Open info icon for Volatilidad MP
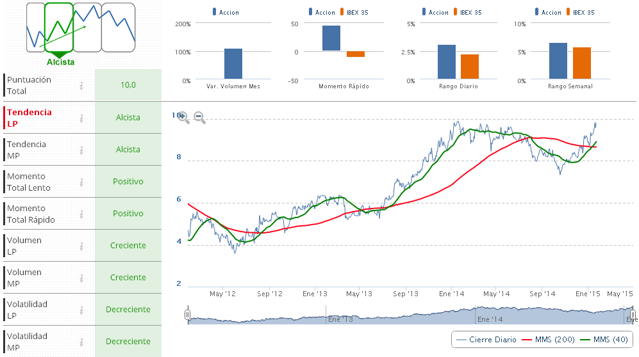 click(x=81, y=342)
